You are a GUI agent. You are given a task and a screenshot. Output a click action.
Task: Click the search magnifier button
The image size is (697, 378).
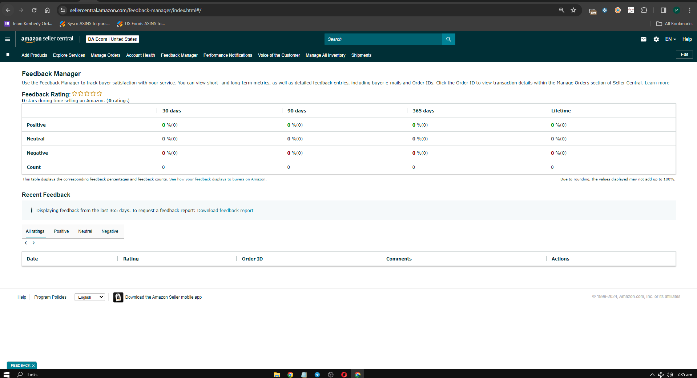(x=448, y=39)
